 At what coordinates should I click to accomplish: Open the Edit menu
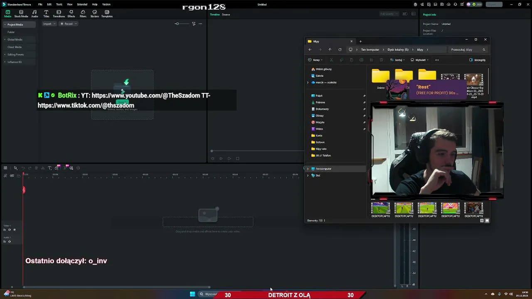click(x=49, y=5)
